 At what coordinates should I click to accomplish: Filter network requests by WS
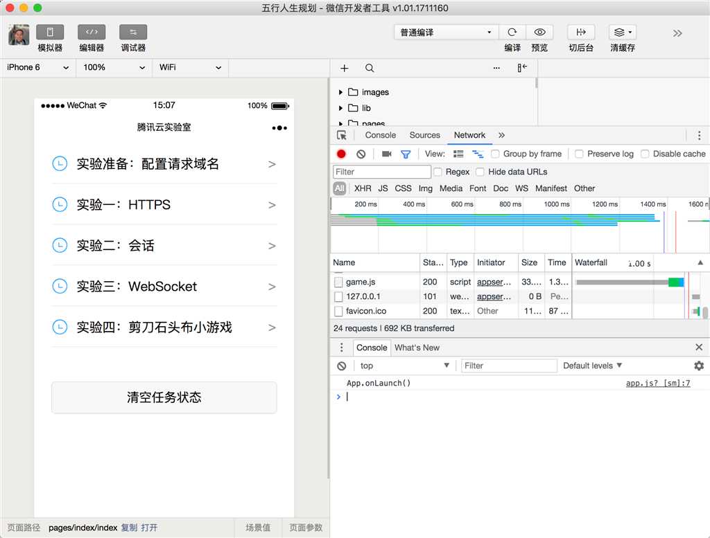[x=521, y=188]
